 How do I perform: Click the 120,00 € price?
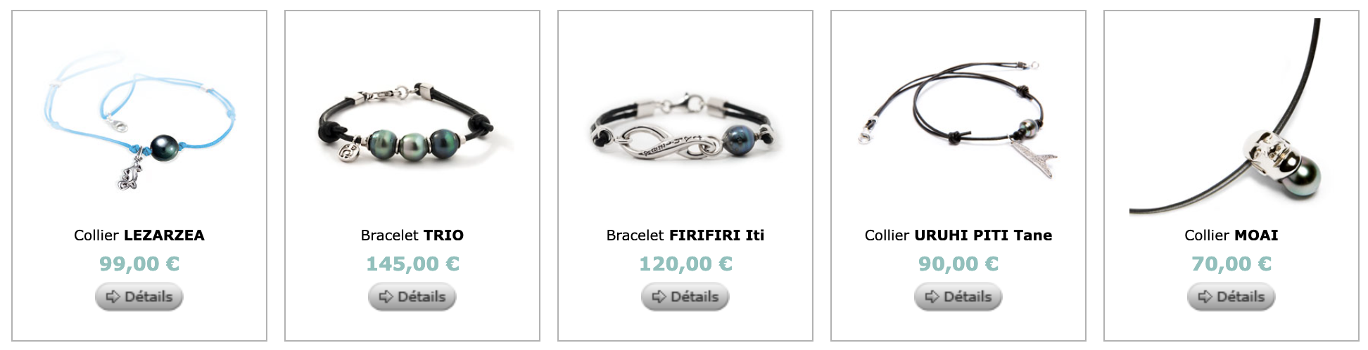685,264
